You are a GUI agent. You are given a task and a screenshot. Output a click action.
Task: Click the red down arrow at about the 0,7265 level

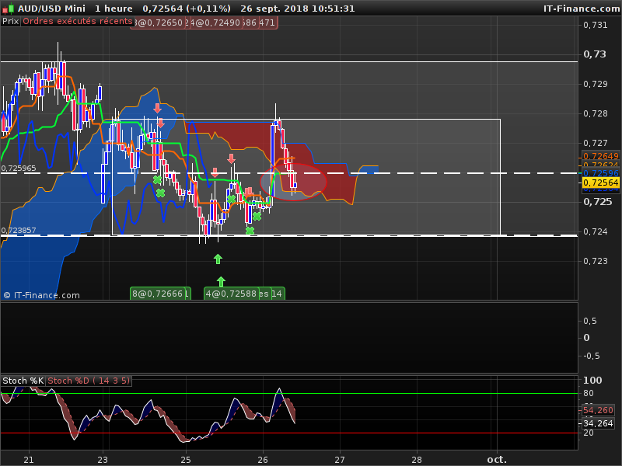click(x=231, y=158)
